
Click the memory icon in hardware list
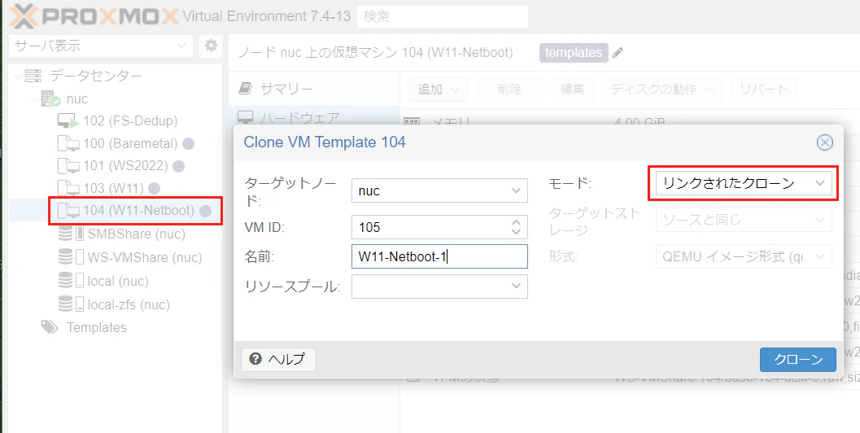point(412,121)
